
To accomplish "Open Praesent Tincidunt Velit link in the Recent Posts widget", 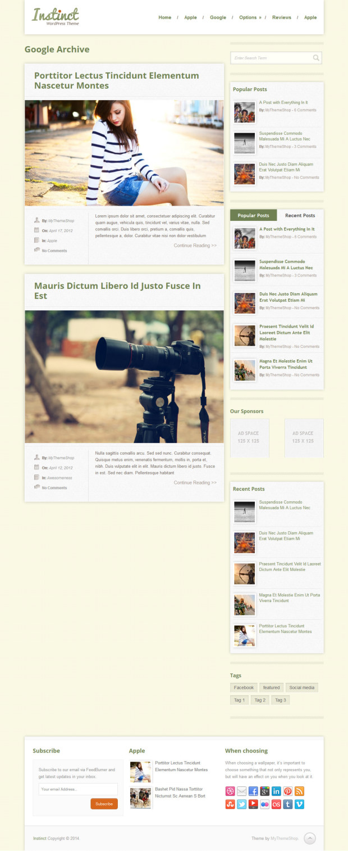I will point(290,567).
